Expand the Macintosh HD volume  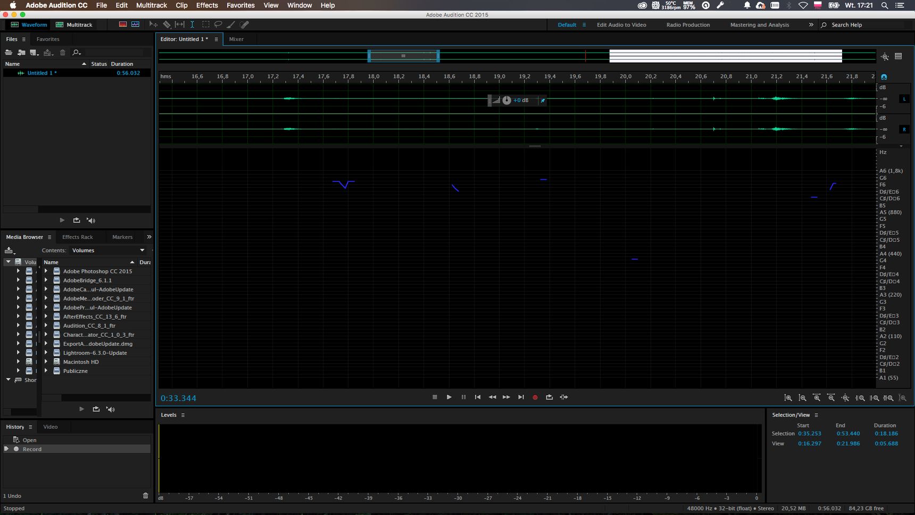point(46,361)
